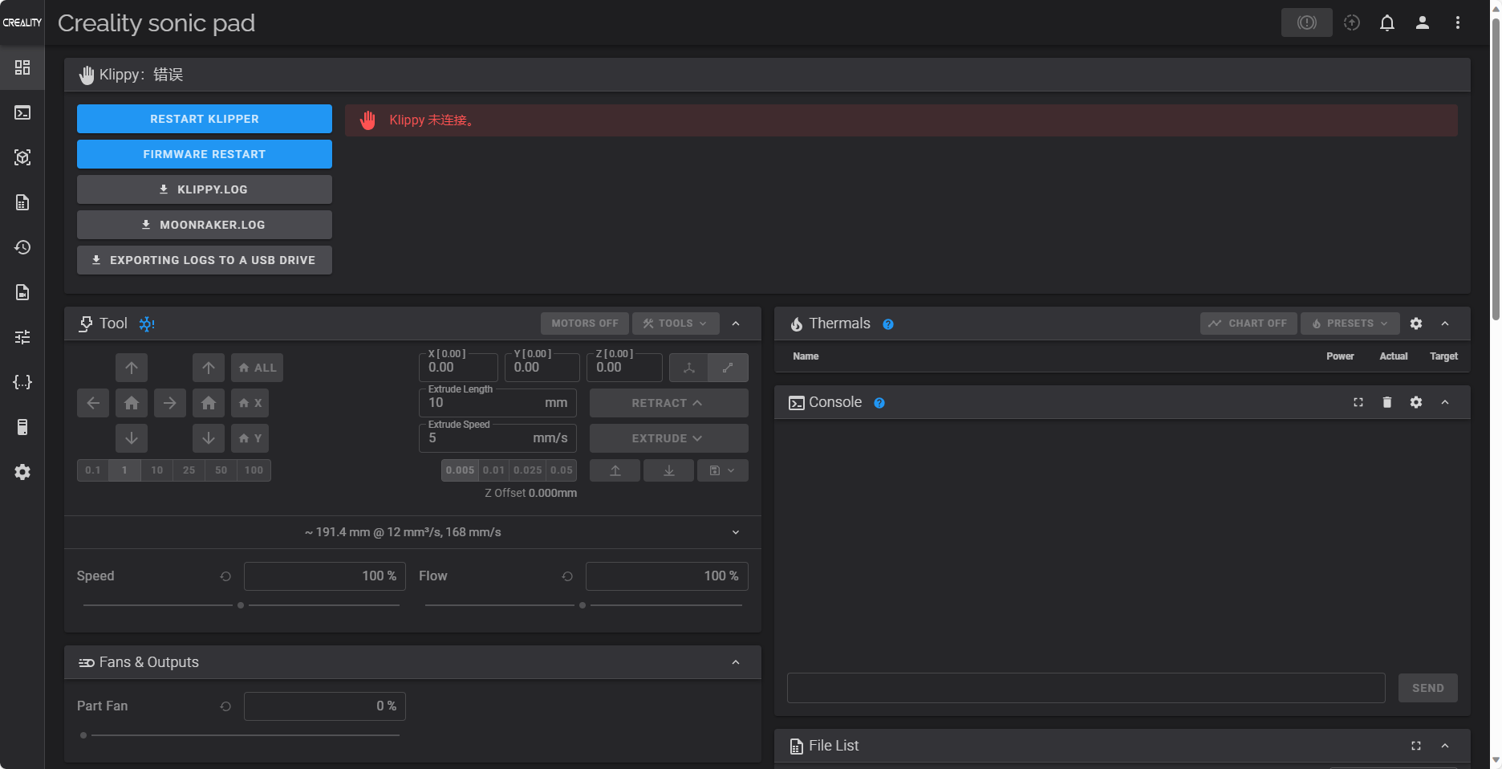The image size is (1502, 769).
Task: Open the notifications bell
Action: 1387,22
